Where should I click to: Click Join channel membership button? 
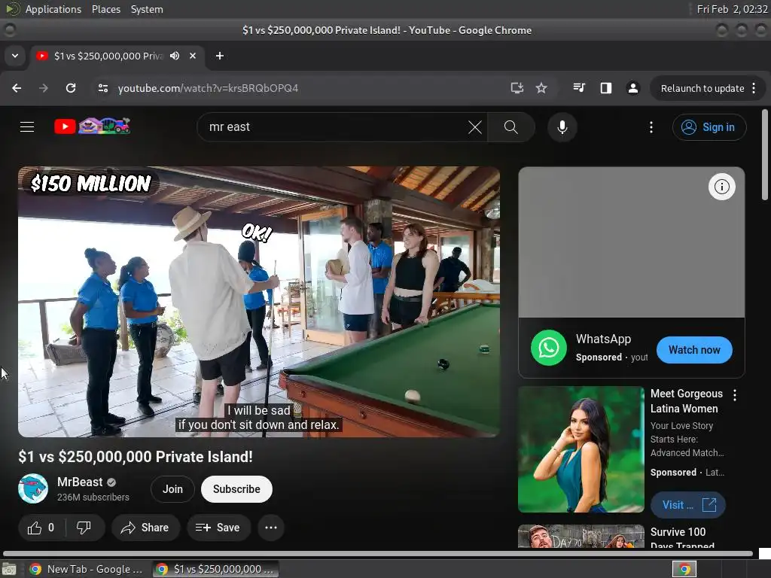(x=172, y=489)
